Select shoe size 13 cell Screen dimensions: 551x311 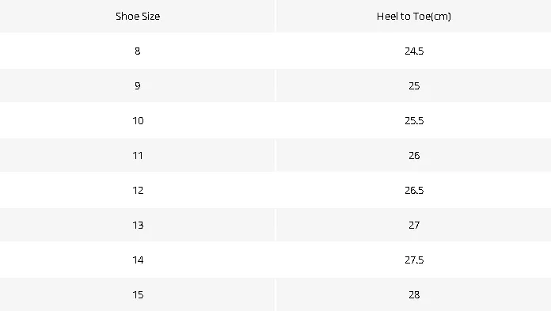pyautogui.click(x=138, y=225)
